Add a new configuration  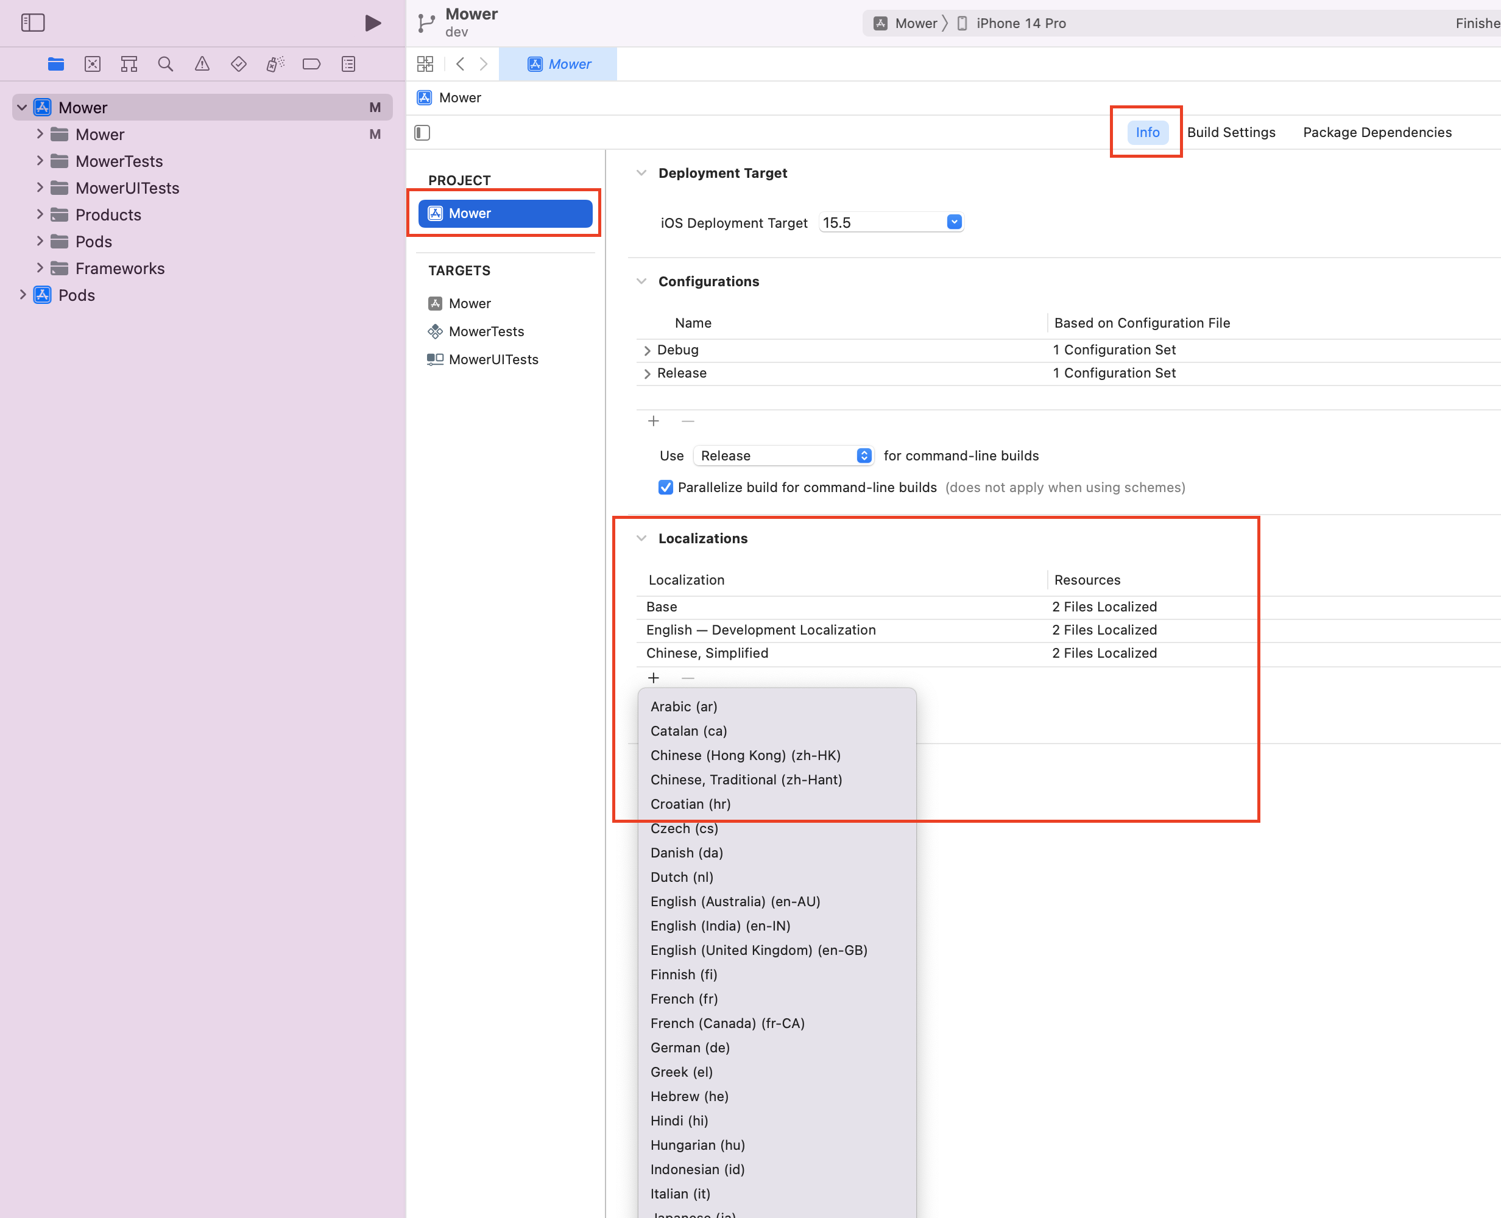[x=653, y=421]
